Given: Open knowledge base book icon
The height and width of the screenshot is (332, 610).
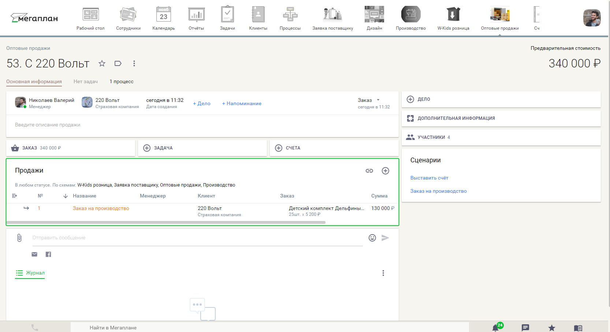Looking at the screenshot, I should (x=578, y=328).
